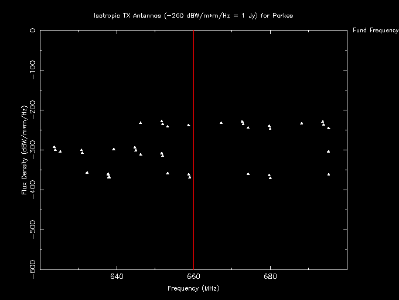Select the lone triangle near 688 MHz

pos(301,123)
